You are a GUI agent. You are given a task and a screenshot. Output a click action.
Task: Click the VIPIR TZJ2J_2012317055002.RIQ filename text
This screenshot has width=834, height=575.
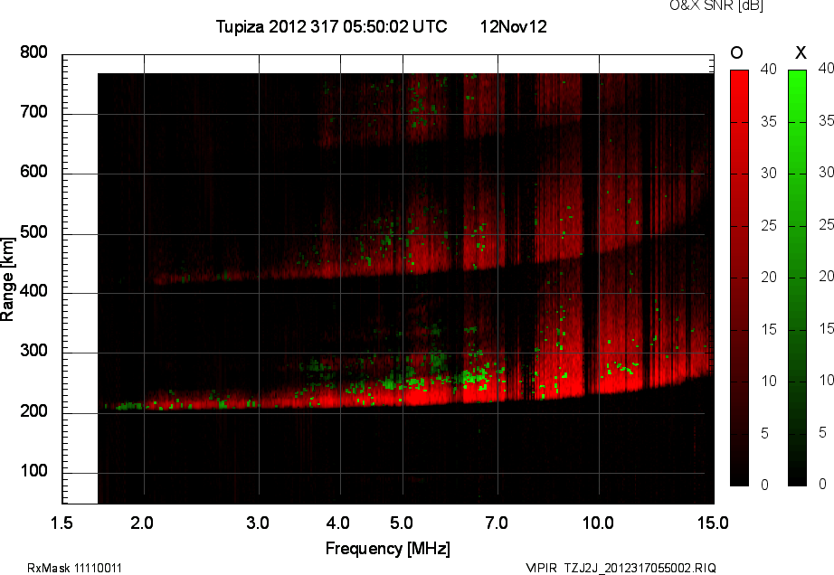pos(621,568)
